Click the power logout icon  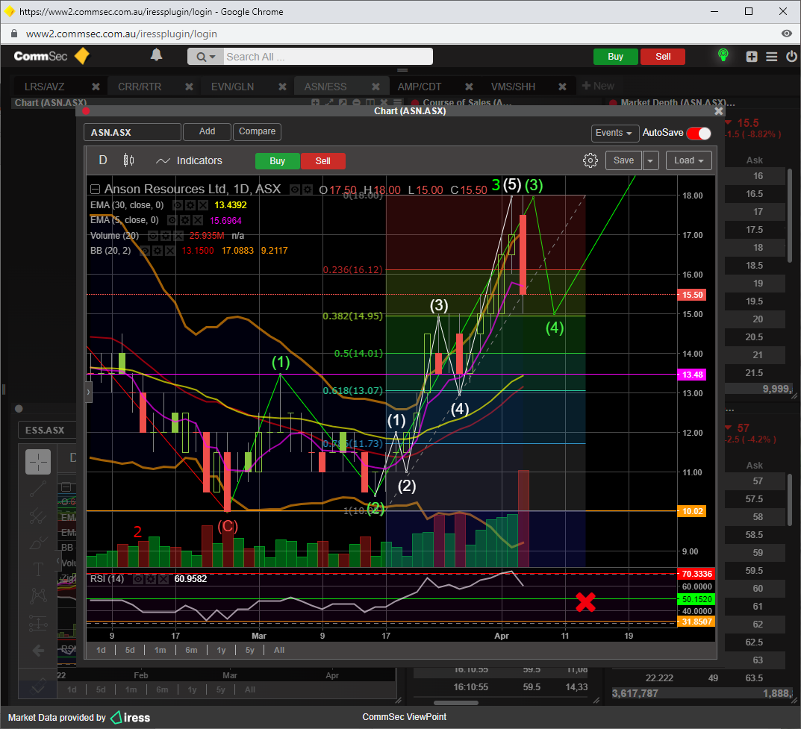pos(791,56)
